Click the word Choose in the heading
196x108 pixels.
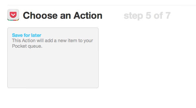tap(40, 16)
